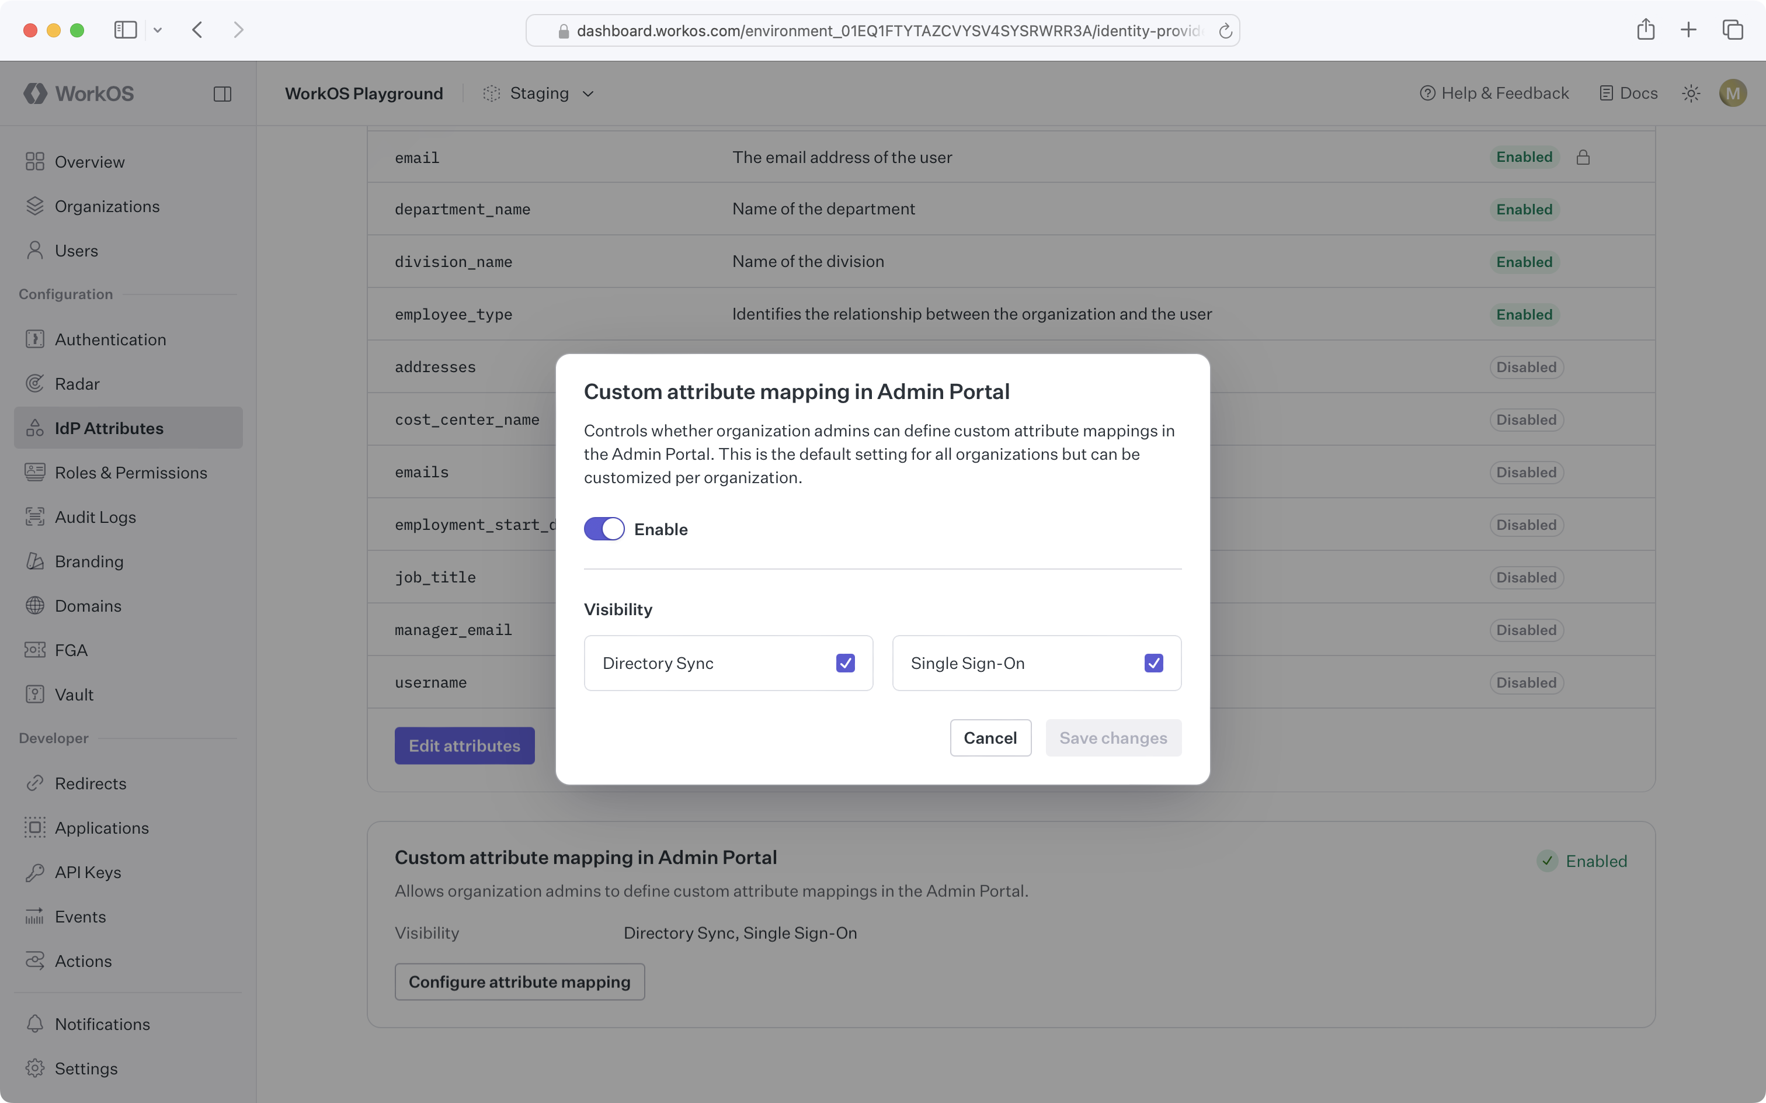
Task: Navigate to Roles & Permissions
Action: tap(131, 472)
